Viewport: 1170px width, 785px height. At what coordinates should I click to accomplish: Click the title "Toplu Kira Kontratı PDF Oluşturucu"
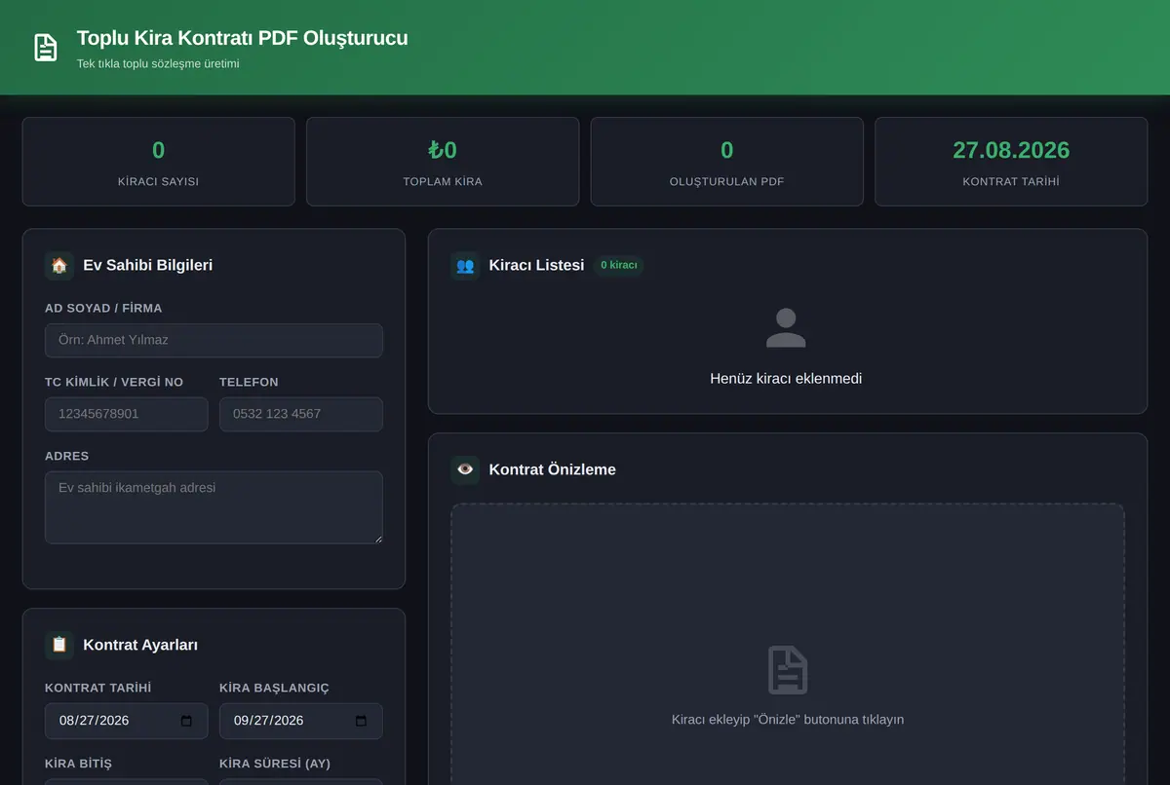point(243,38)
